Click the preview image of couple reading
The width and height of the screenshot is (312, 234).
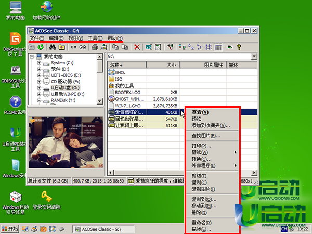[x=66, y=142]
